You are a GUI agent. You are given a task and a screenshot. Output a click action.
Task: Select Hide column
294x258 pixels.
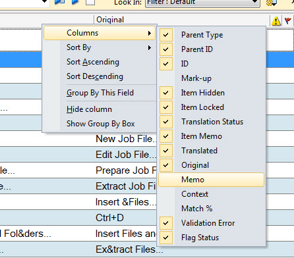[100, 109]
